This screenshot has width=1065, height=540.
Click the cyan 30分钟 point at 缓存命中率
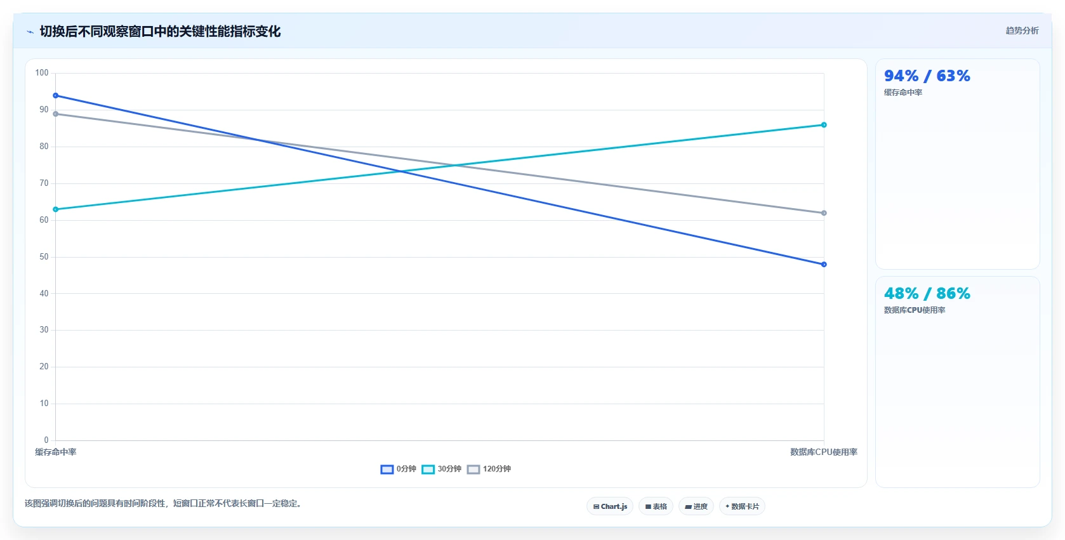pyautogui.click(x=56, y=209)
